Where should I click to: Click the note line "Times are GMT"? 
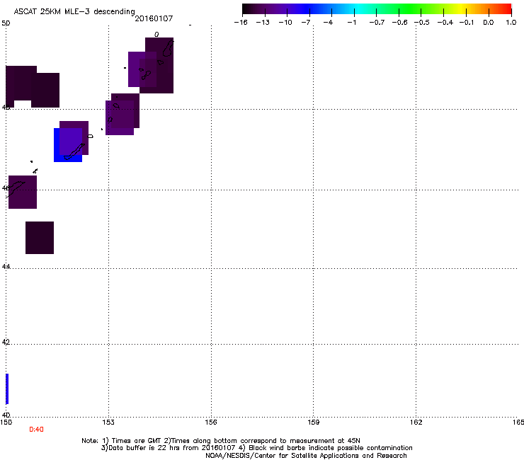136,441
